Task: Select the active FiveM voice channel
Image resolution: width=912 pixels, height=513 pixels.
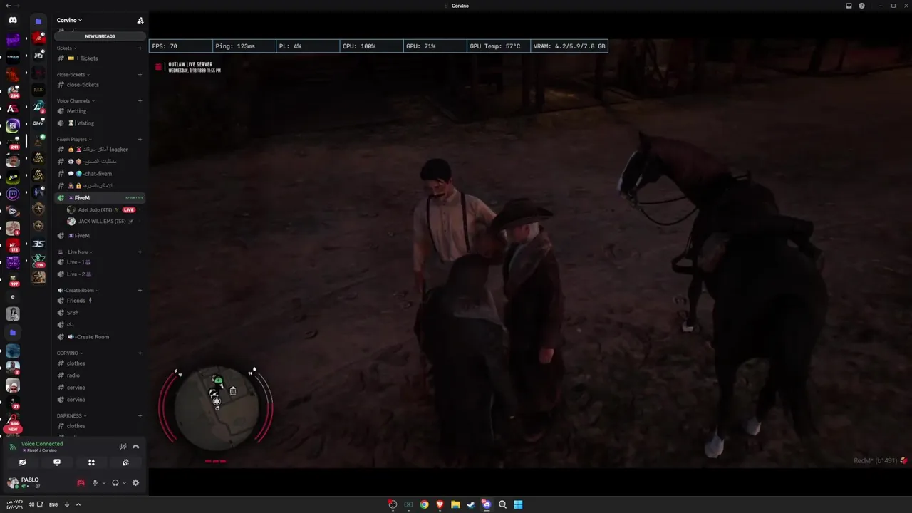Action: coord(99,198)
